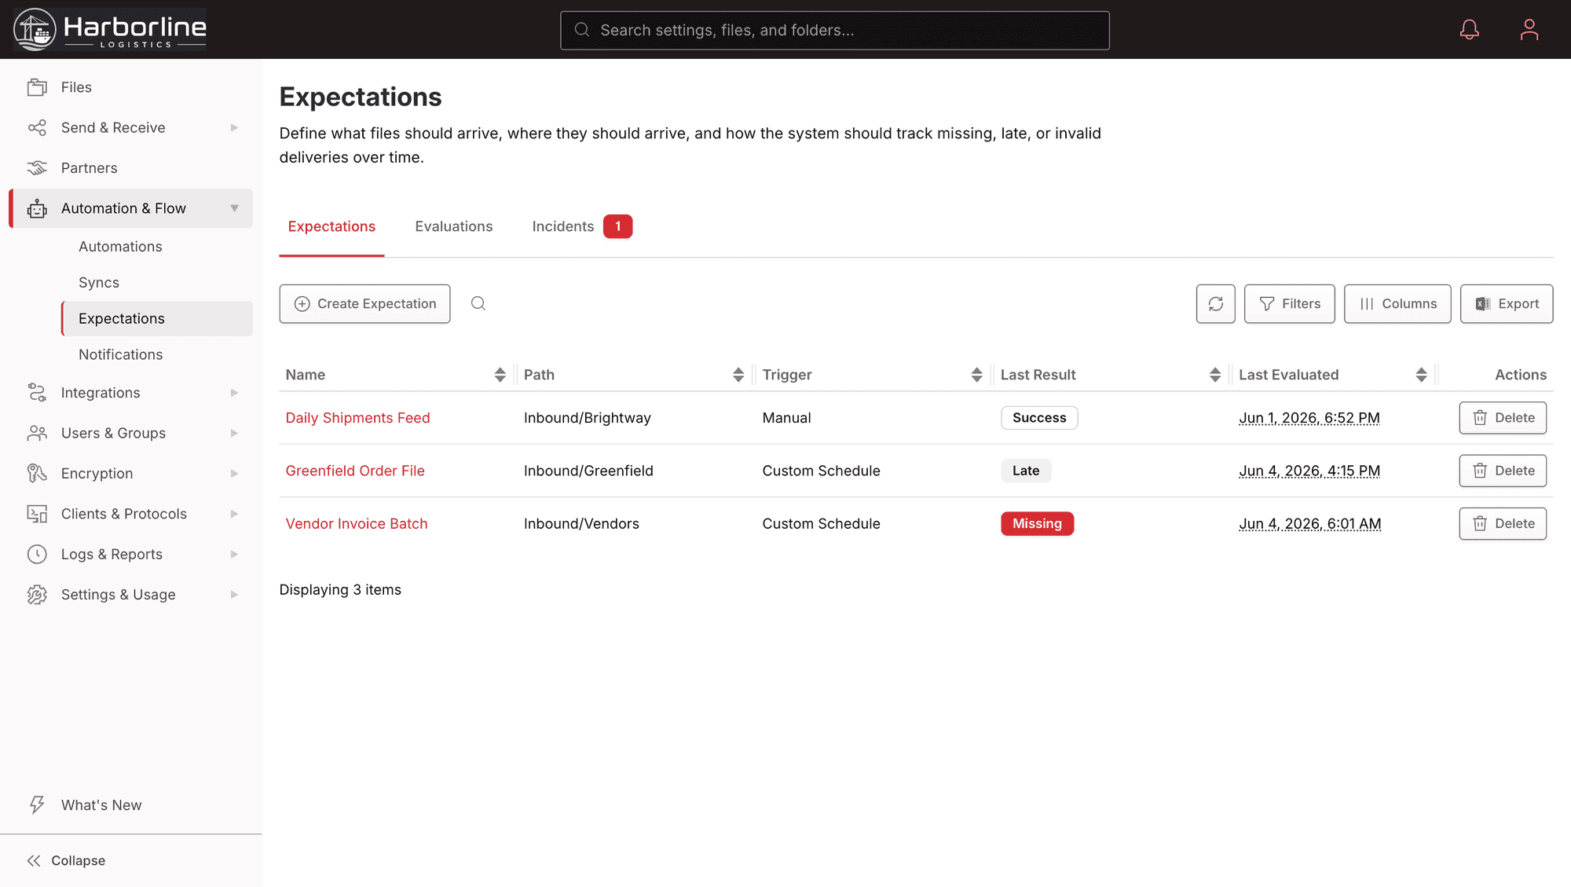Sort table by Trigger column arrows
This screenshot has height=887, width=1571.
tap(976, 375)
